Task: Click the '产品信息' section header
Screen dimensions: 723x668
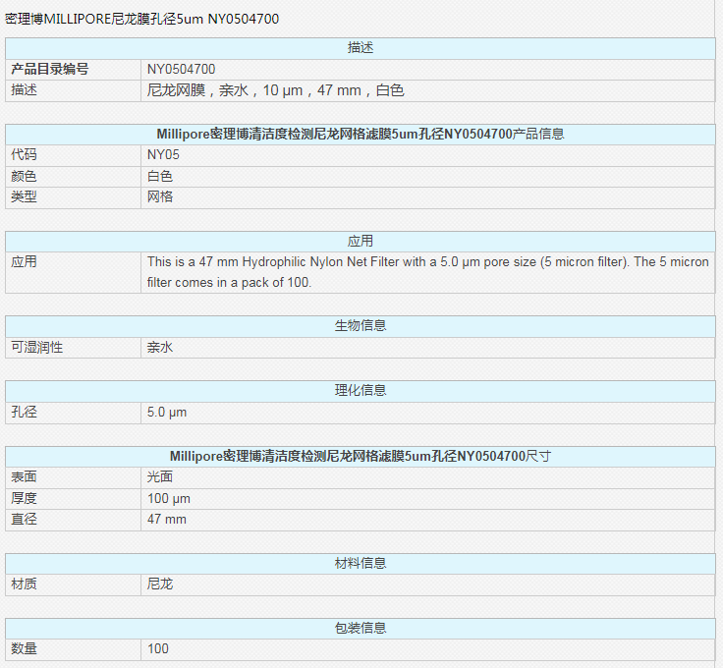Action: 361,135
